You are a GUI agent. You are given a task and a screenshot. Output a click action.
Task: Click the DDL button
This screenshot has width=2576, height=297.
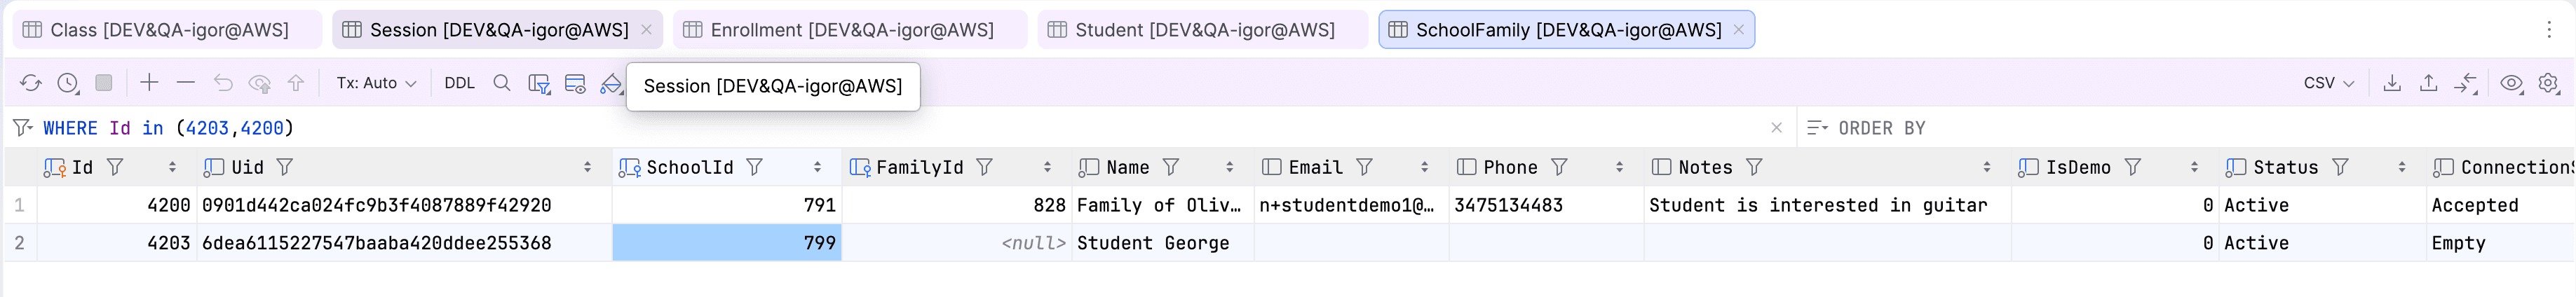tap(459, 83)
